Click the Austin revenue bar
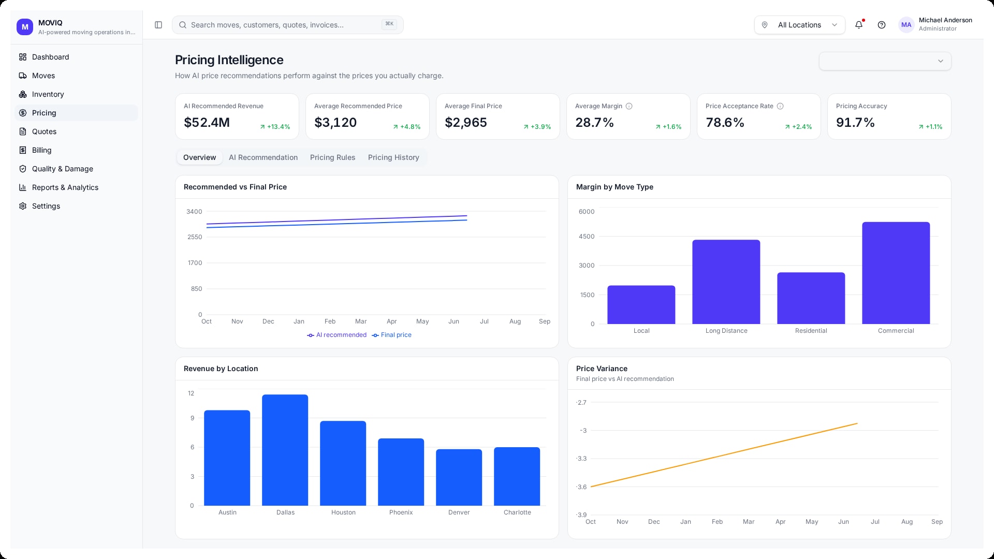Image resolution: width=994 pixels, height=559 pixels. [227, 458]
